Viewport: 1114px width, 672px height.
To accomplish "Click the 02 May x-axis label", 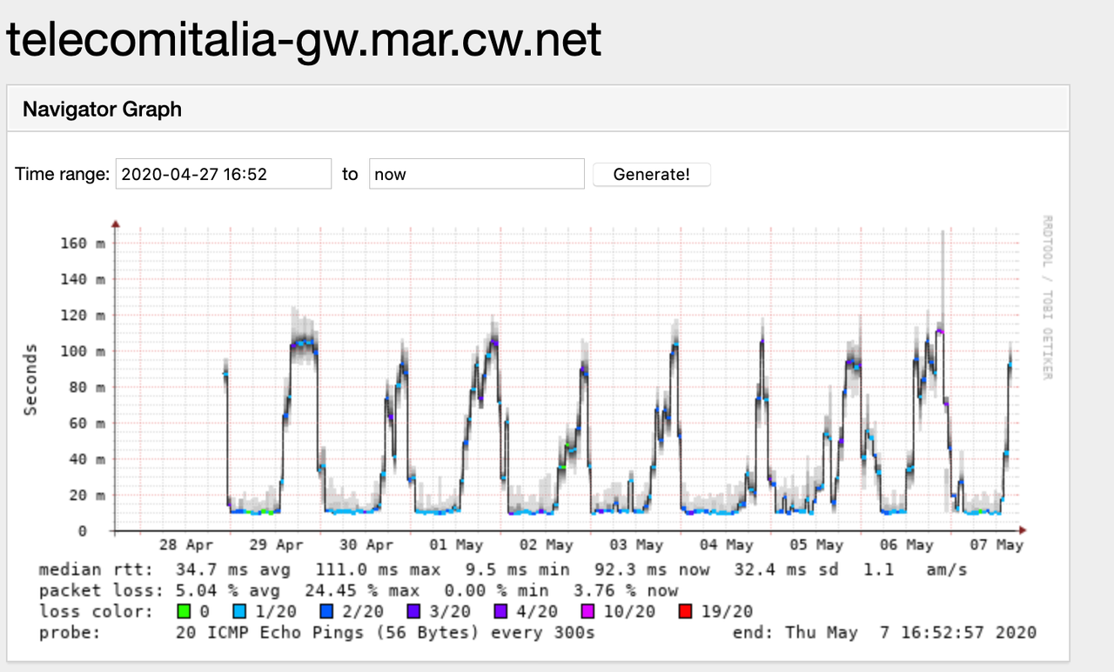I will coord(547,545).
